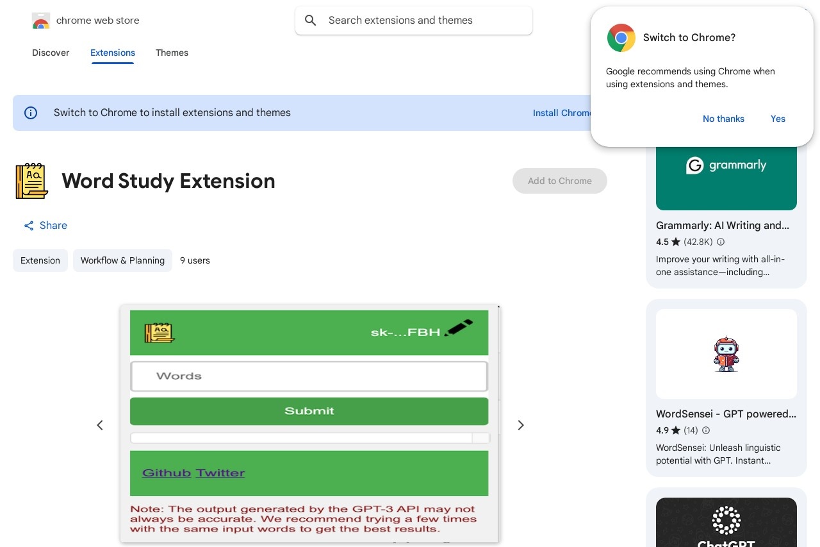
Task: Open the Grammarly: AI Writing listing title
Action: point(723,226)
